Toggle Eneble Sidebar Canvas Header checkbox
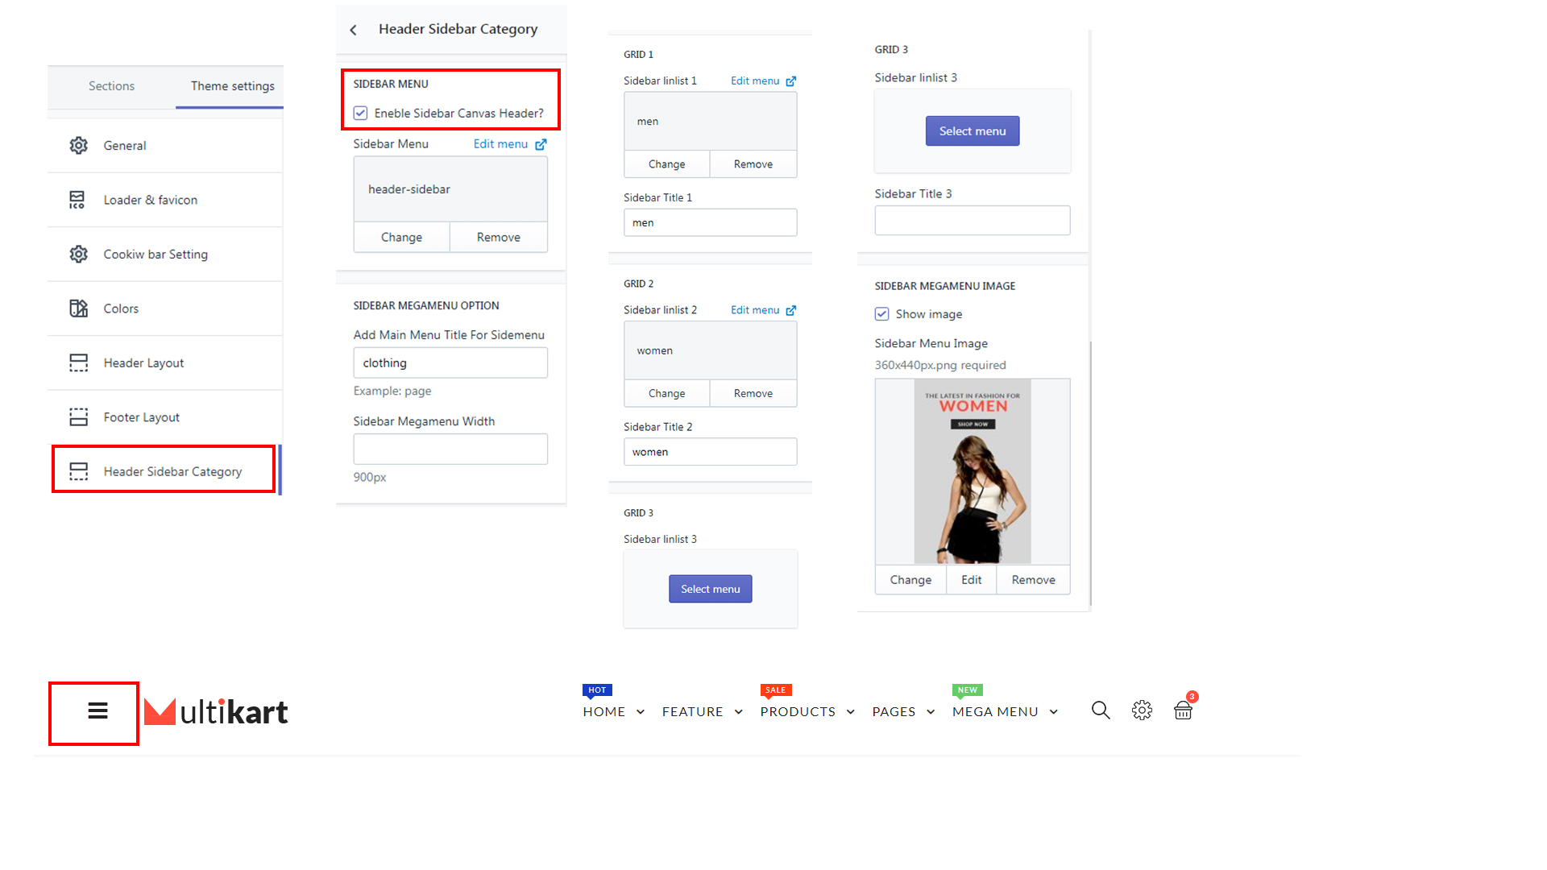The image size is (1547, 870). pyautogui.click(x=361, y=114)
